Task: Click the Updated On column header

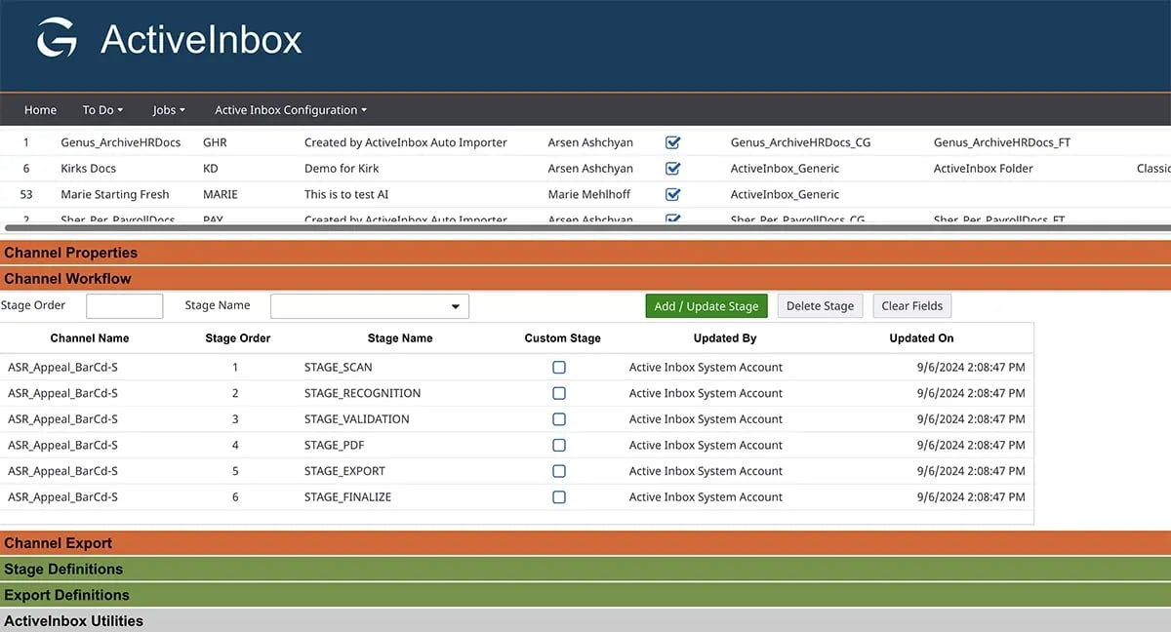Action: tap(922, 338)
